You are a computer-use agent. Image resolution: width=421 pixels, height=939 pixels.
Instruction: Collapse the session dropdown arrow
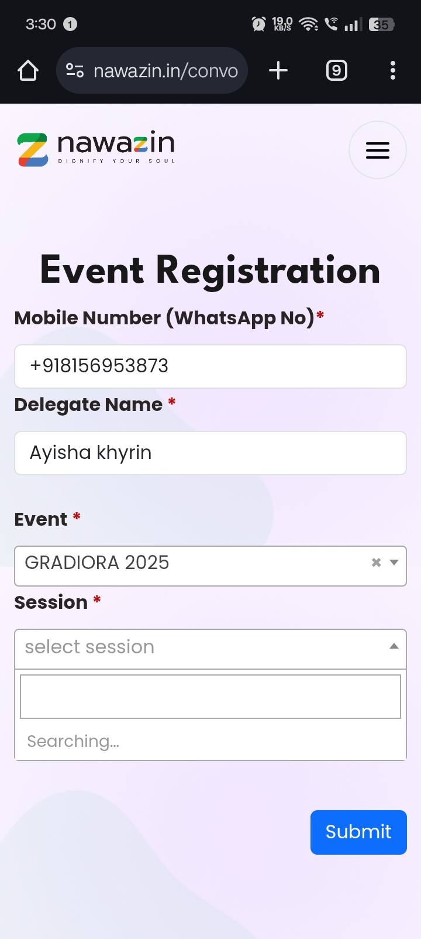tap(394, 646)
